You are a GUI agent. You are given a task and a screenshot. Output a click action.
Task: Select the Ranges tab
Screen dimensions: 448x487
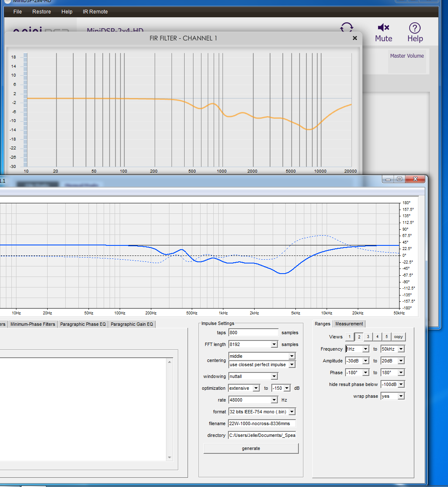point(322,324)
